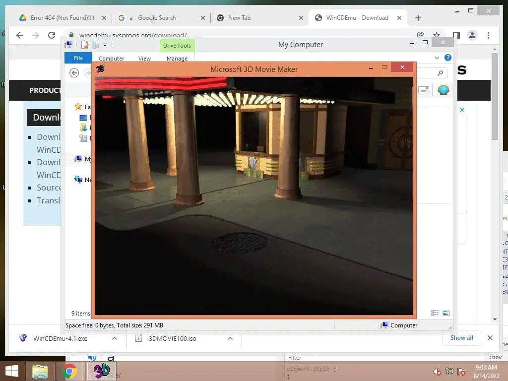Select the Network item in navigation pane

coord(83,180)
